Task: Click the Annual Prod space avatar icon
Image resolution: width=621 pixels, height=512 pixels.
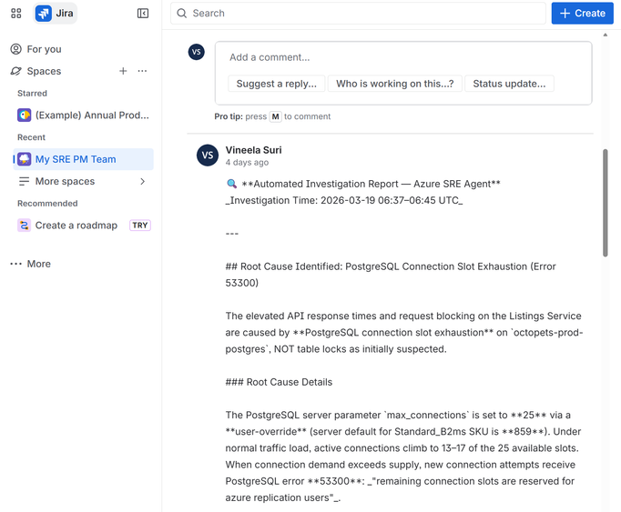Action: pyautogui.click(x=25, y=115)
